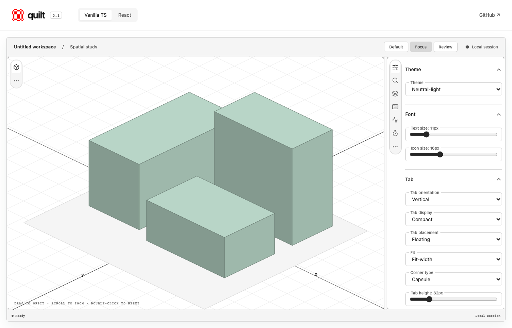
Task: Collapse the Theme section
Action: click(454, 70)
